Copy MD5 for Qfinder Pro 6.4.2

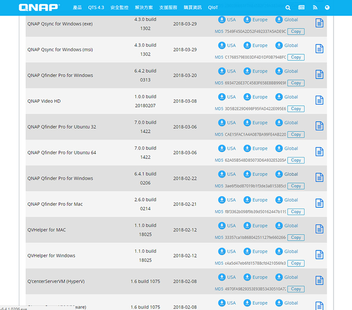coord(296,83)
